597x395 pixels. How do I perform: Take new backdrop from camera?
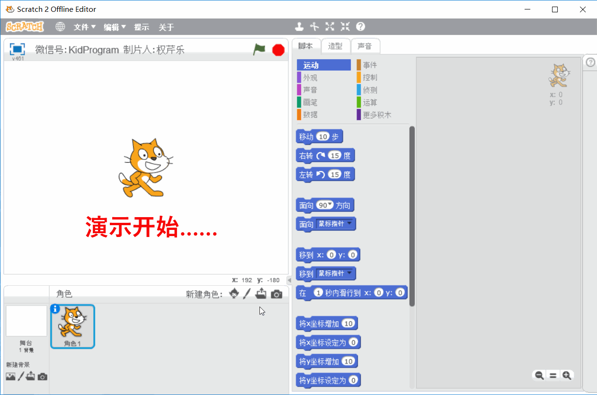coord(43,377)
